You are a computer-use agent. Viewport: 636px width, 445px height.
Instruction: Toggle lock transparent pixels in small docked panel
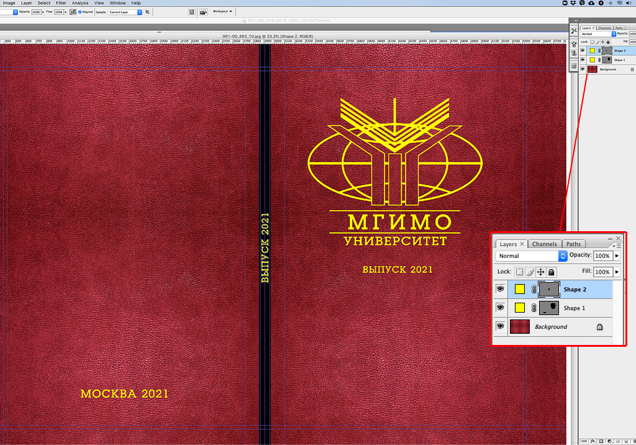pos(592,42)
